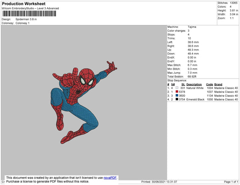
Task: Click thread code 1004 in the table
Action: 210,88
